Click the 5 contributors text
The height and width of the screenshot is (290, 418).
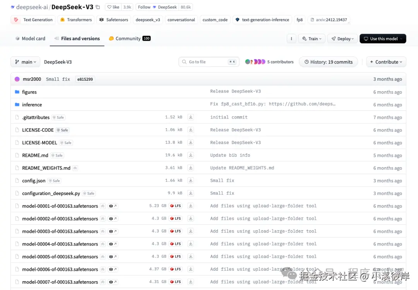click(x=280, y=62)
